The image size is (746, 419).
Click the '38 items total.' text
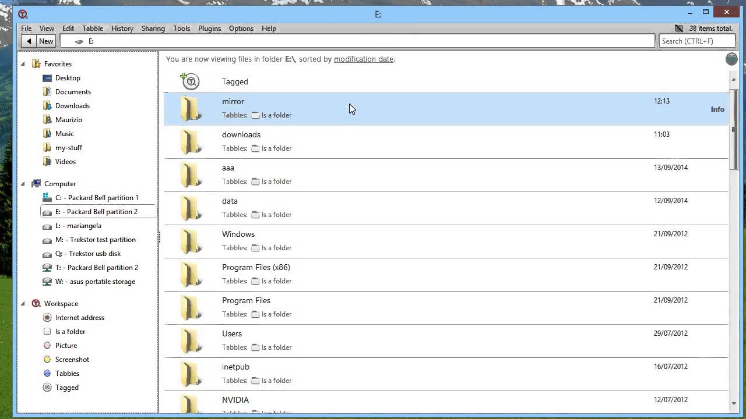tap(710, 28)
